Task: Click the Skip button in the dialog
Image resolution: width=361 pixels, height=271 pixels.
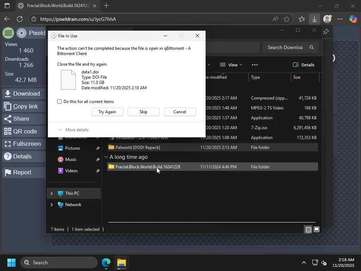Action: tap(143, 112)
